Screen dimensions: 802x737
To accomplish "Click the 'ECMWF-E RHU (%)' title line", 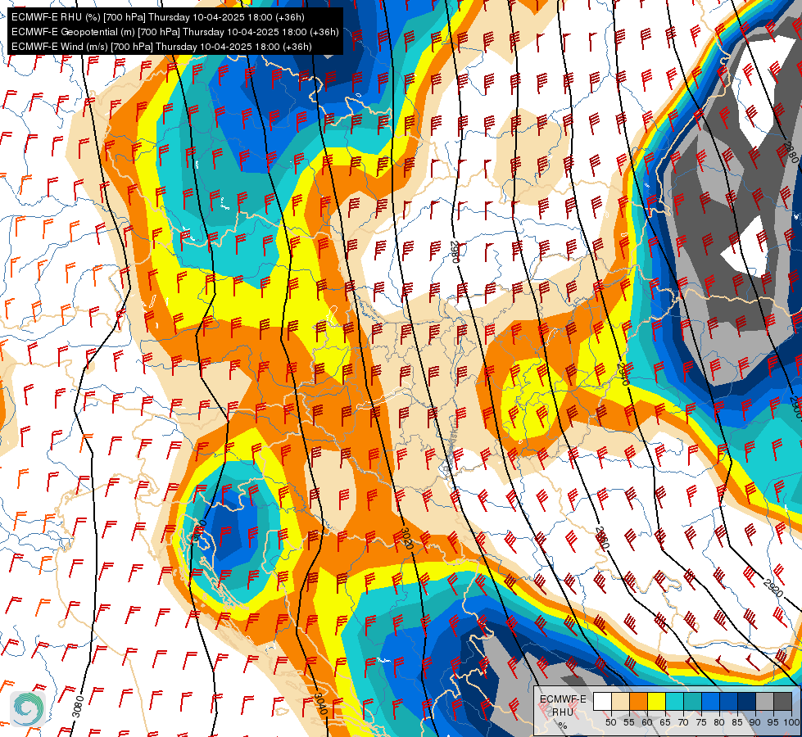I will tap(158, 17).
